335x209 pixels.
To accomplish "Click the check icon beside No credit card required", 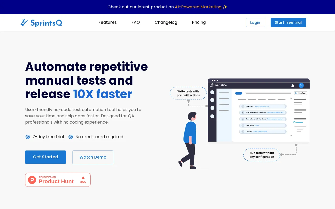I will (x=71, y=137).
